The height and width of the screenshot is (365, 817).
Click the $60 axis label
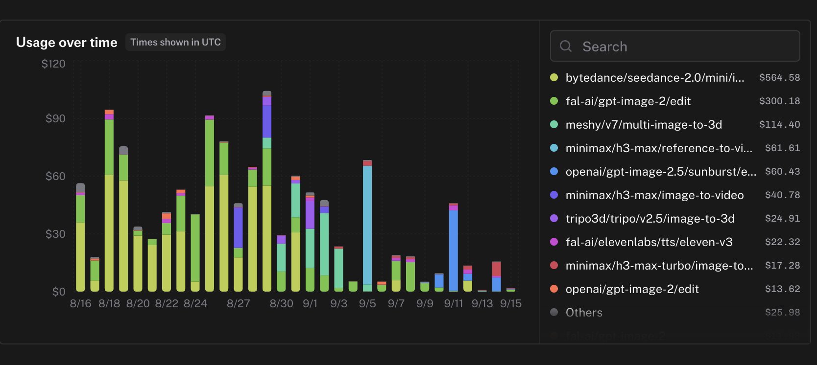[55, 176]
